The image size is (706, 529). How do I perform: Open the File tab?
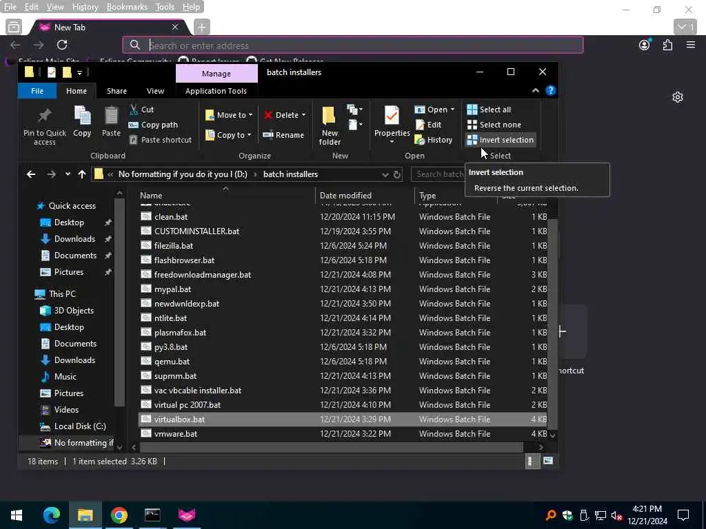37,91
